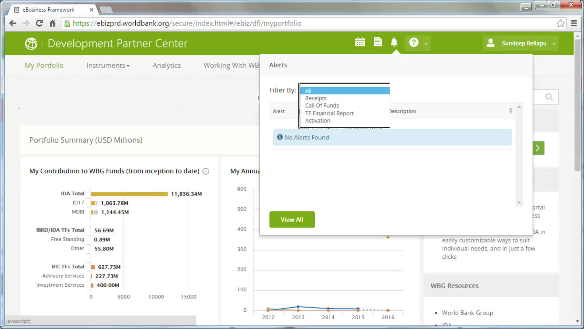This screenshot has width=584, height=329.
Task: Click the 400.00M value label
Action: [x=108, y=285]
